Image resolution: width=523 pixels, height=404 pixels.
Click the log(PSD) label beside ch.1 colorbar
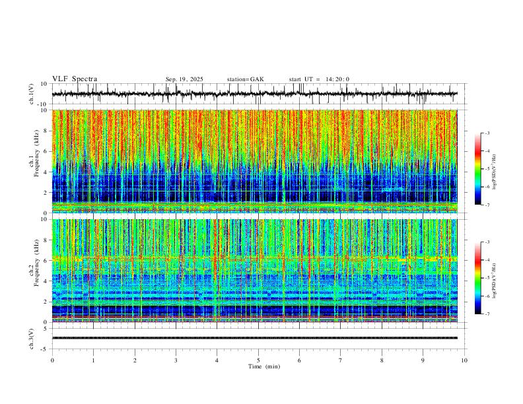coord(495,172)
